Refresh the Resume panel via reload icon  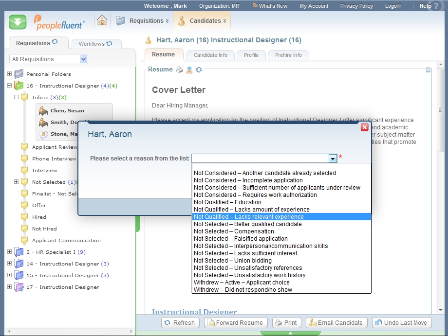point(199,70)
